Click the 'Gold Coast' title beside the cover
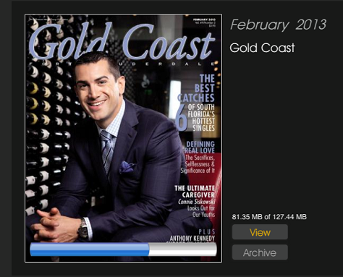Viewport: 343px width, 277px height. coord(262,48)
